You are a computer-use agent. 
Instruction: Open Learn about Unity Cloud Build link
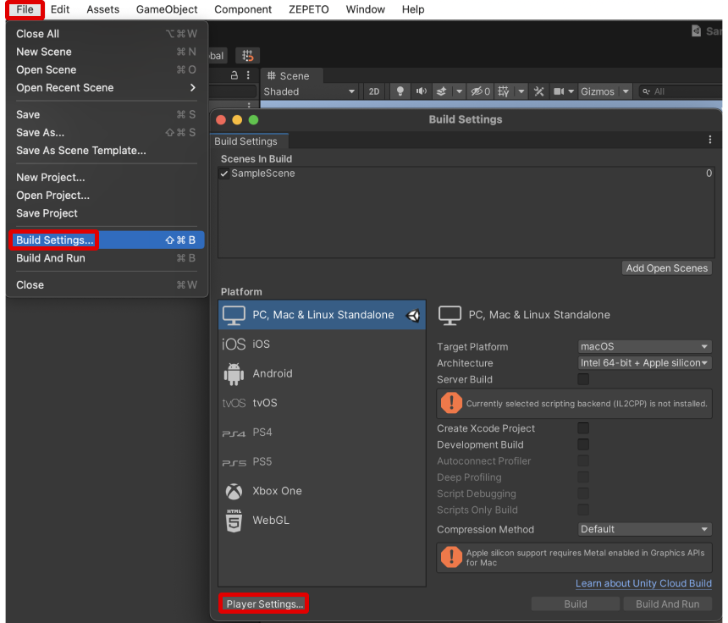point(643,583)
